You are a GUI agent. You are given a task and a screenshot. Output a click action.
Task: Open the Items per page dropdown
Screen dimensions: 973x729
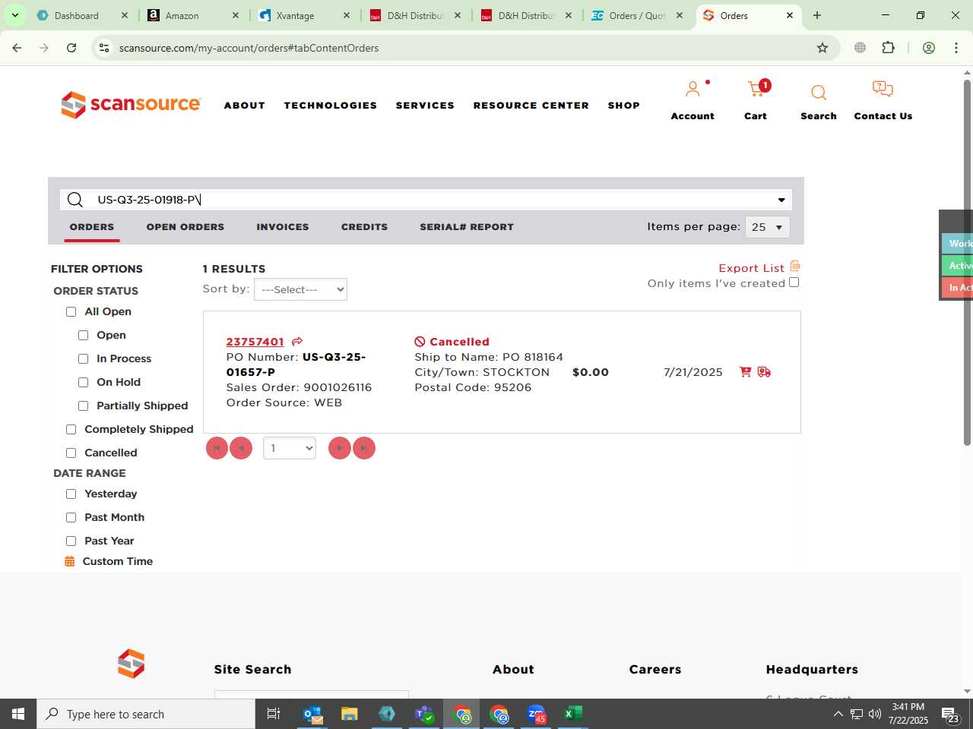tap(768, 227)
